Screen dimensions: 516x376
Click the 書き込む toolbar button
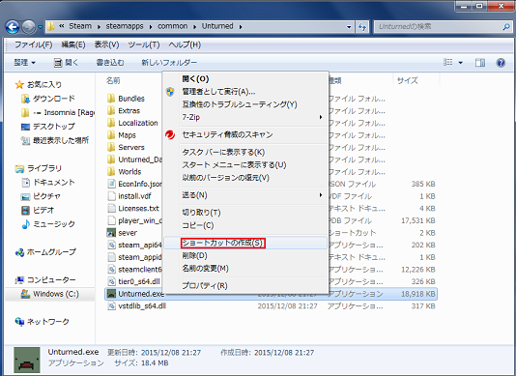coord(110,62)
